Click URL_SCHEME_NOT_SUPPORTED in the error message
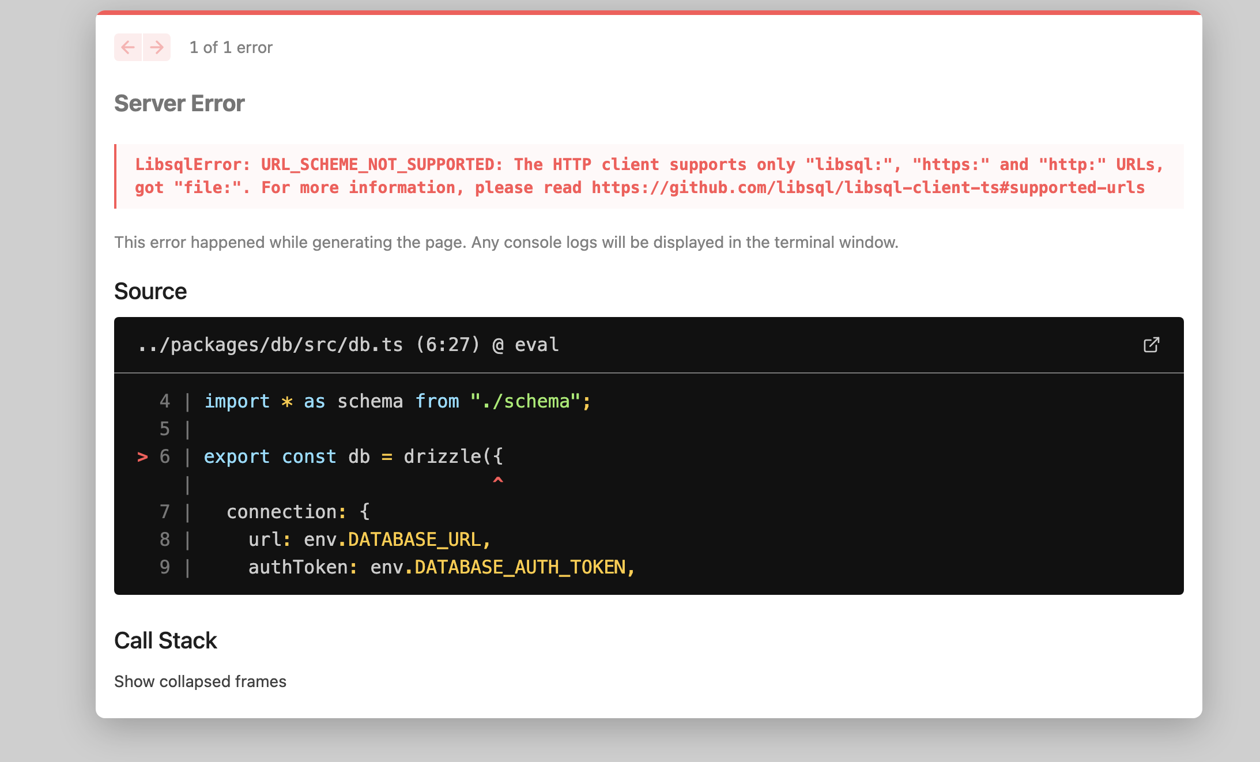1260x762 pixels. (377, 165)
